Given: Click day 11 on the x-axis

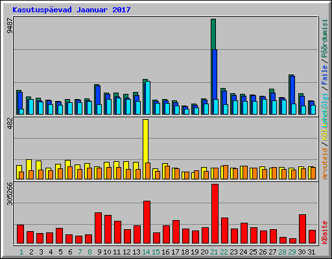Looking at the screenshot, I should click(117, 252).
